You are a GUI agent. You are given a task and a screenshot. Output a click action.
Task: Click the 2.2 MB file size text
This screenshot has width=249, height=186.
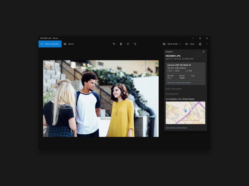point(189,71)
